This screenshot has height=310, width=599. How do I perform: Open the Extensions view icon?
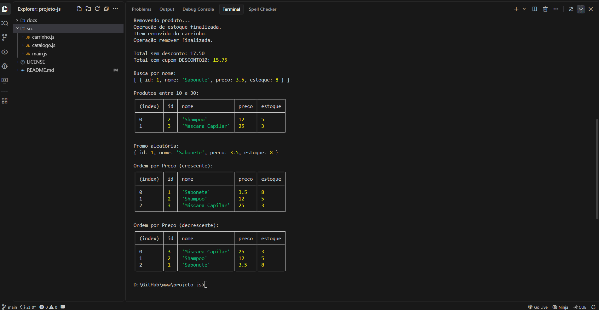point(4,101)
